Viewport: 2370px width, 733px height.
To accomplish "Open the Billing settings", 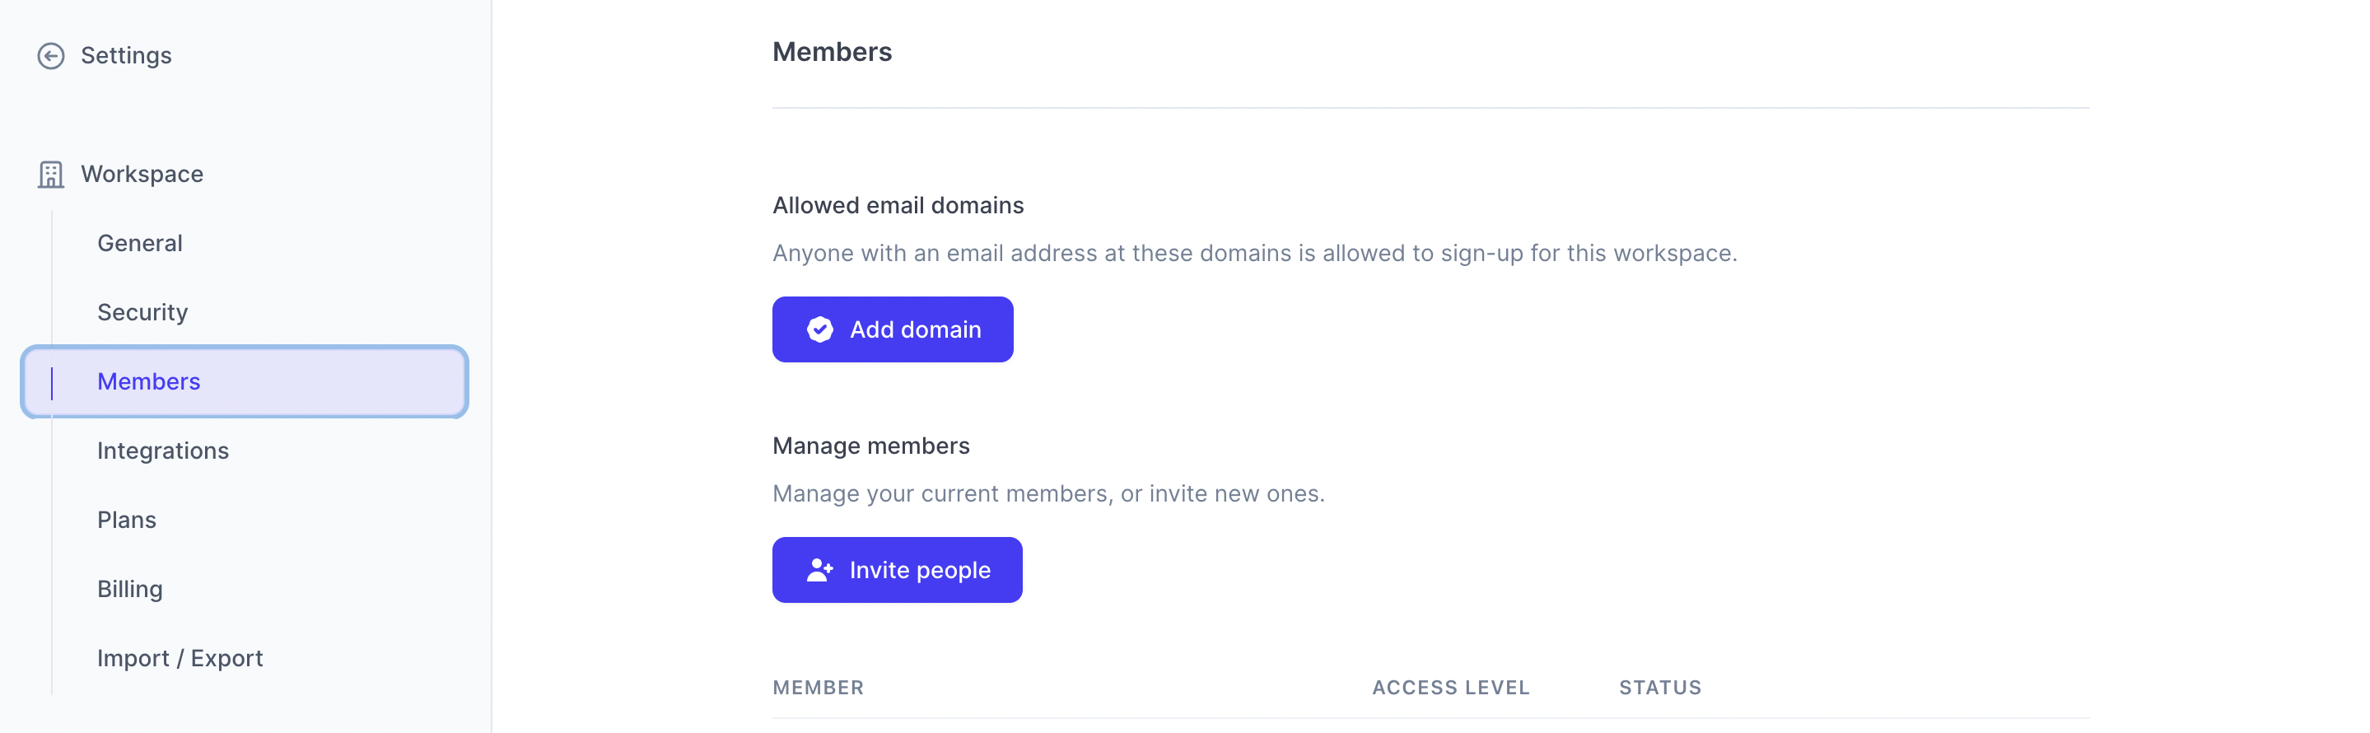I will point(130,589).
